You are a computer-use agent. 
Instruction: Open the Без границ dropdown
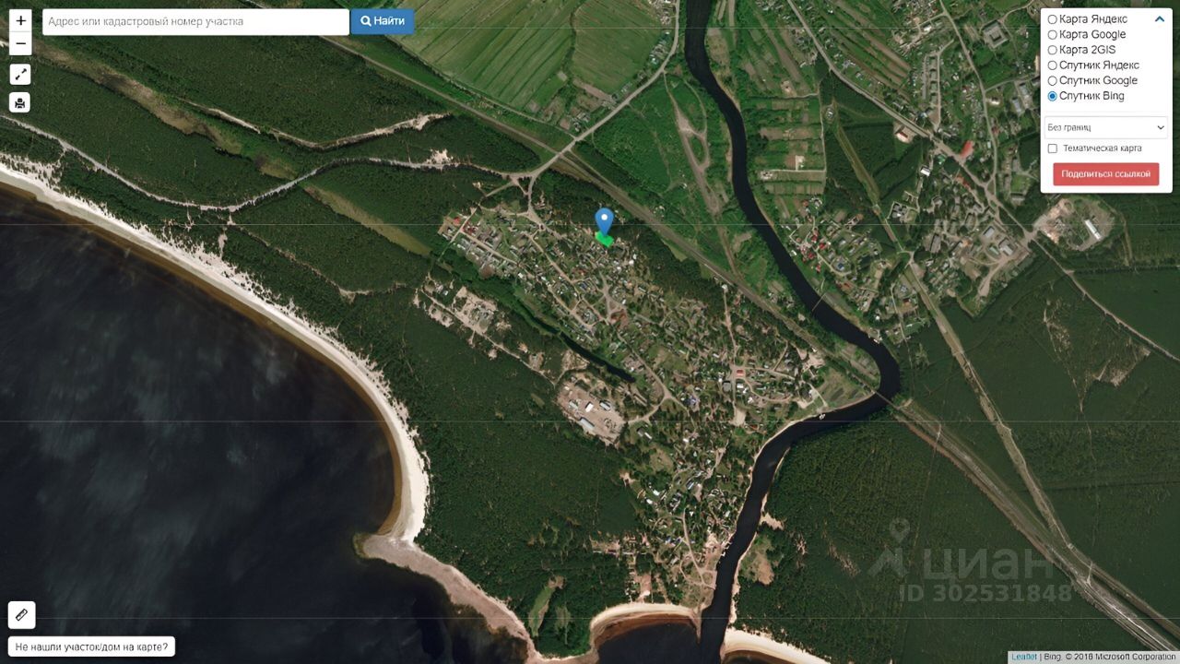tap(1106, 127)
